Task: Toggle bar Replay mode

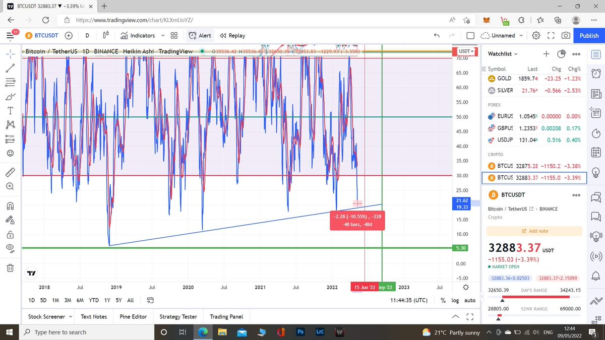Action: tap(232, 36)
